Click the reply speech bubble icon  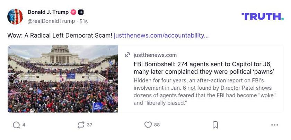(16, 125)
